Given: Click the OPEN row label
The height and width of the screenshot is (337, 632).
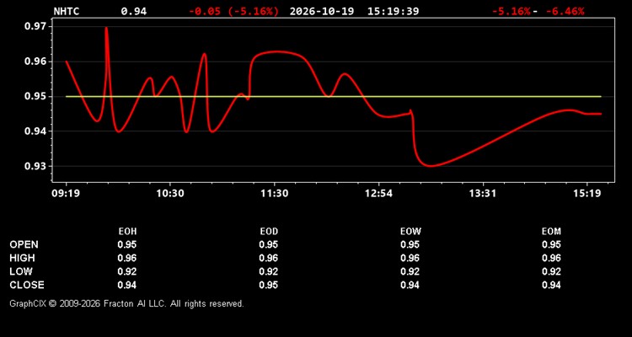Looking at the screenshot, I should 24,244.
